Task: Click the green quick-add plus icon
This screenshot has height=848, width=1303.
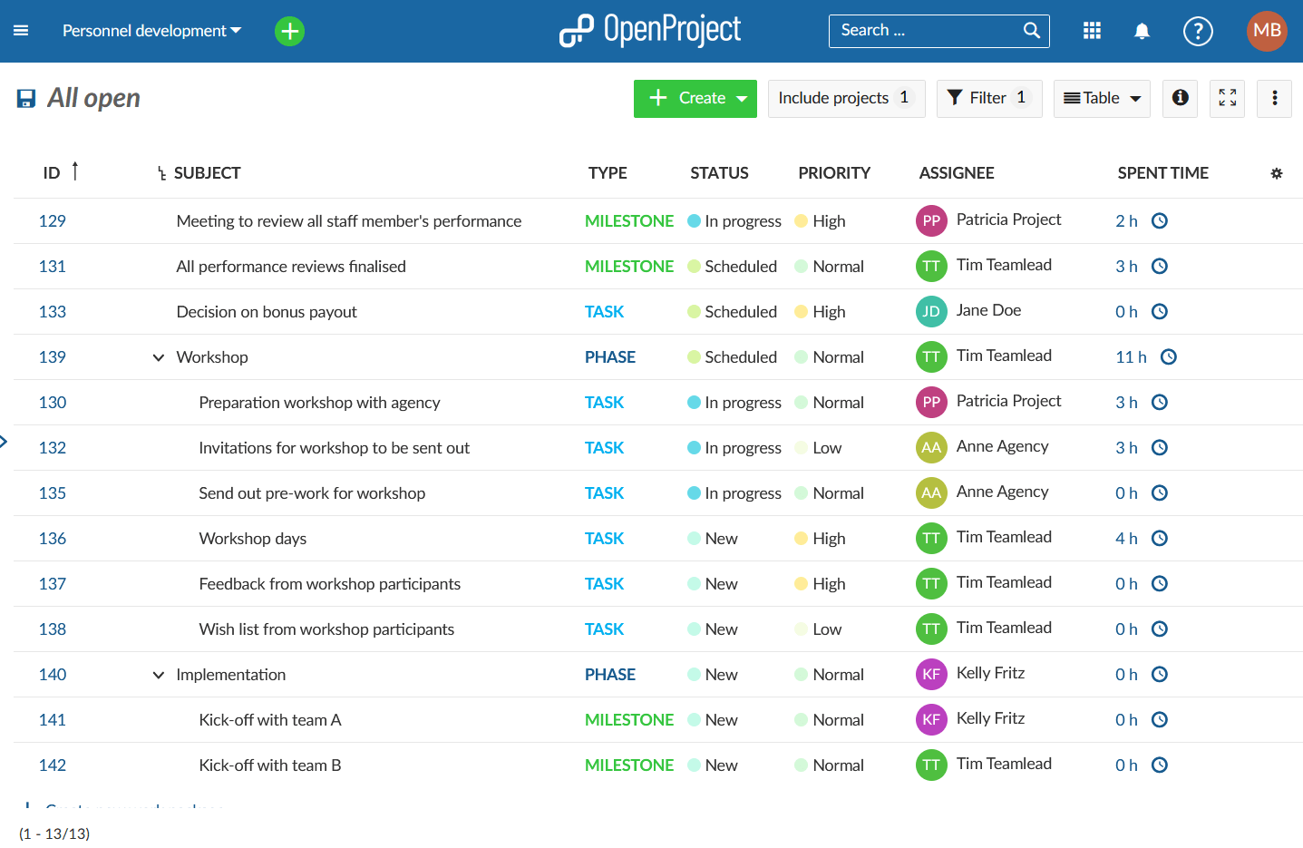Action: [289, 31]
